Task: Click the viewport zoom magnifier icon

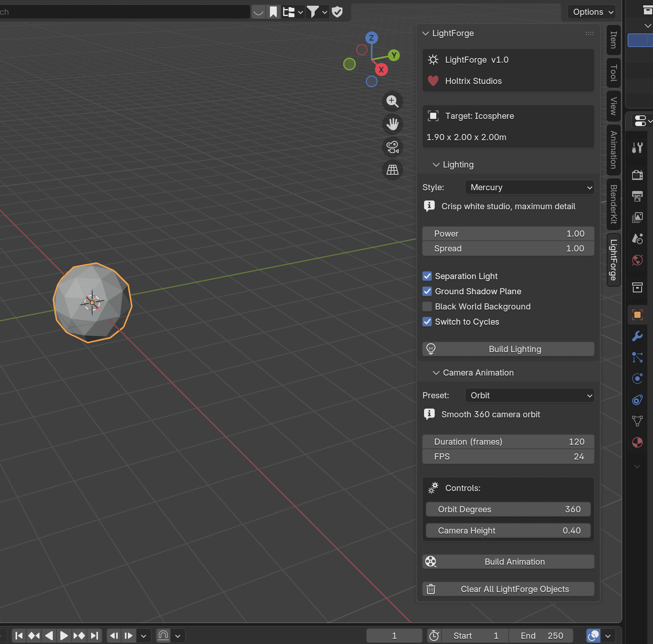Action: [x=392, y=101]
